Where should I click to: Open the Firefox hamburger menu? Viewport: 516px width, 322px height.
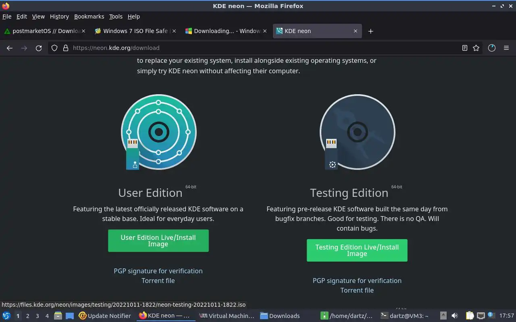[x=506, y=48]
